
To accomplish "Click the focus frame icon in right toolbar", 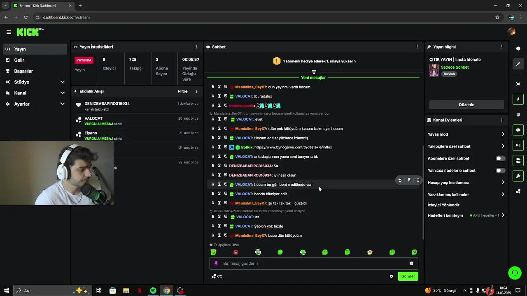I will pyautogui.click(x=518, y=84).
